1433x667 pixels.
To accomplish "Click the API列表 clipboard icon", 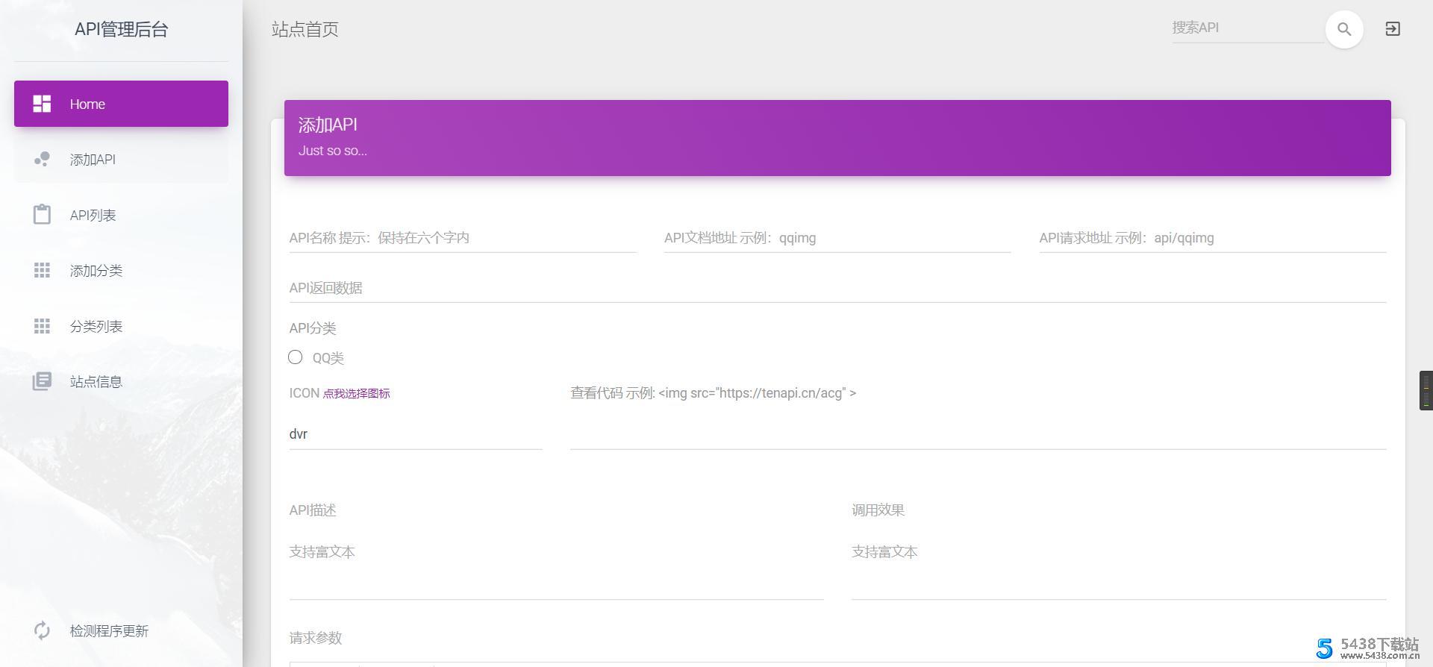I will (x=42, y=215).
